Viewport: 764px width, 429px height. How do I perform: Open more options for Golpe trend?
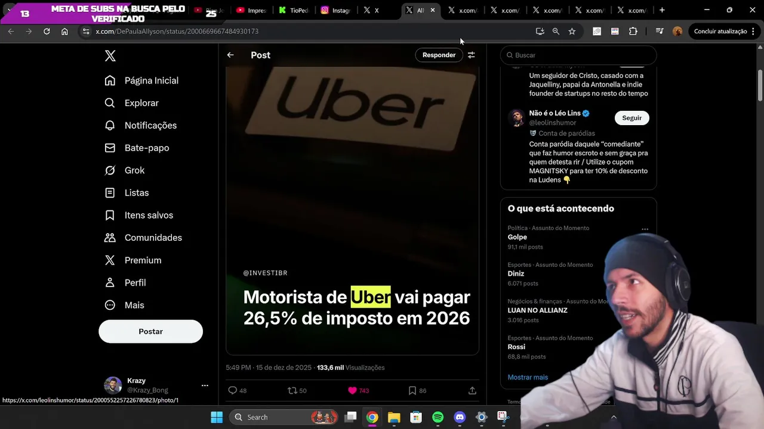(x=645, y=229)
